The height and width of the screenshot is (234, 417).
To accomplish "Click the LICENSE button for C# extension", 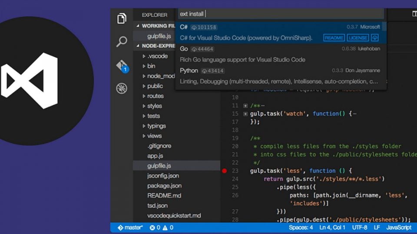I will (x=358, y=38).
